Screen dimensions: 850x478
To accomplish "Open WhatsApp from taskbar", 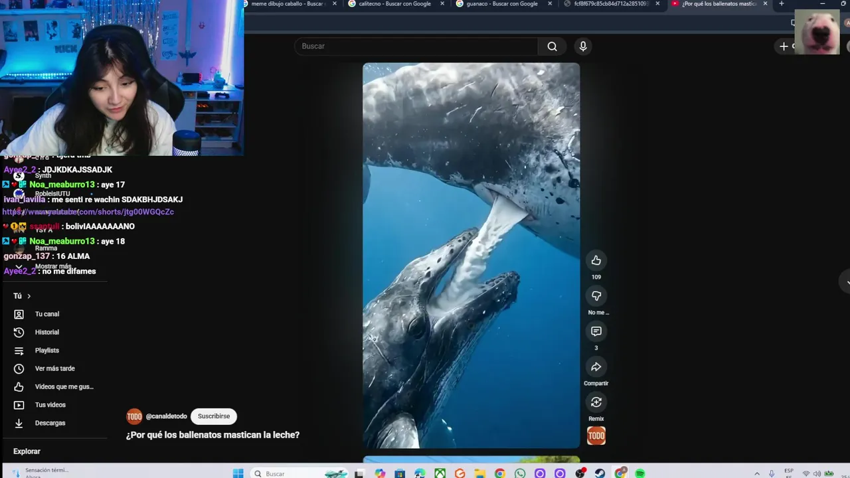I will tap(520, 473).
